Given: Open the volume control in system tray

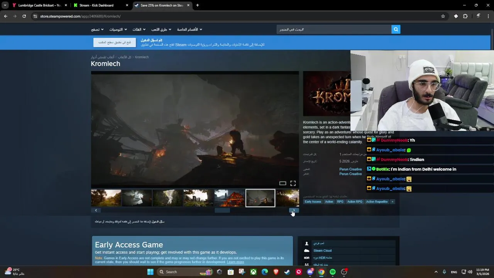Looking at the screenshot, I should click(470, 272).
